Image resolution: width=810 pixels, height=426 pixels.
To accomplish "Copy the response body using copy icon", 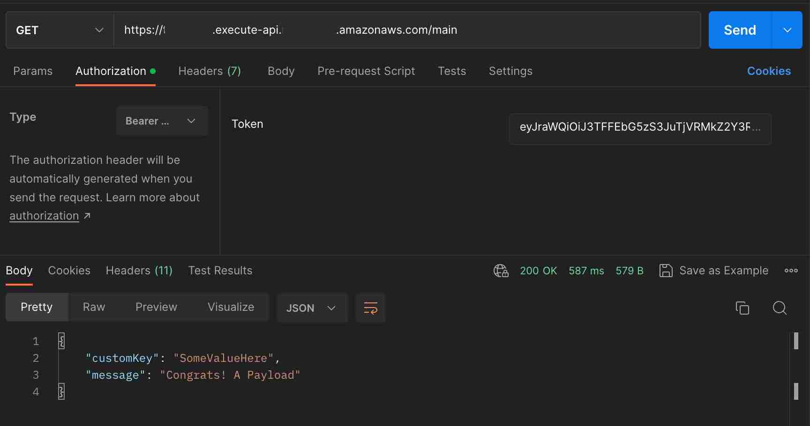I will (742, 308).
